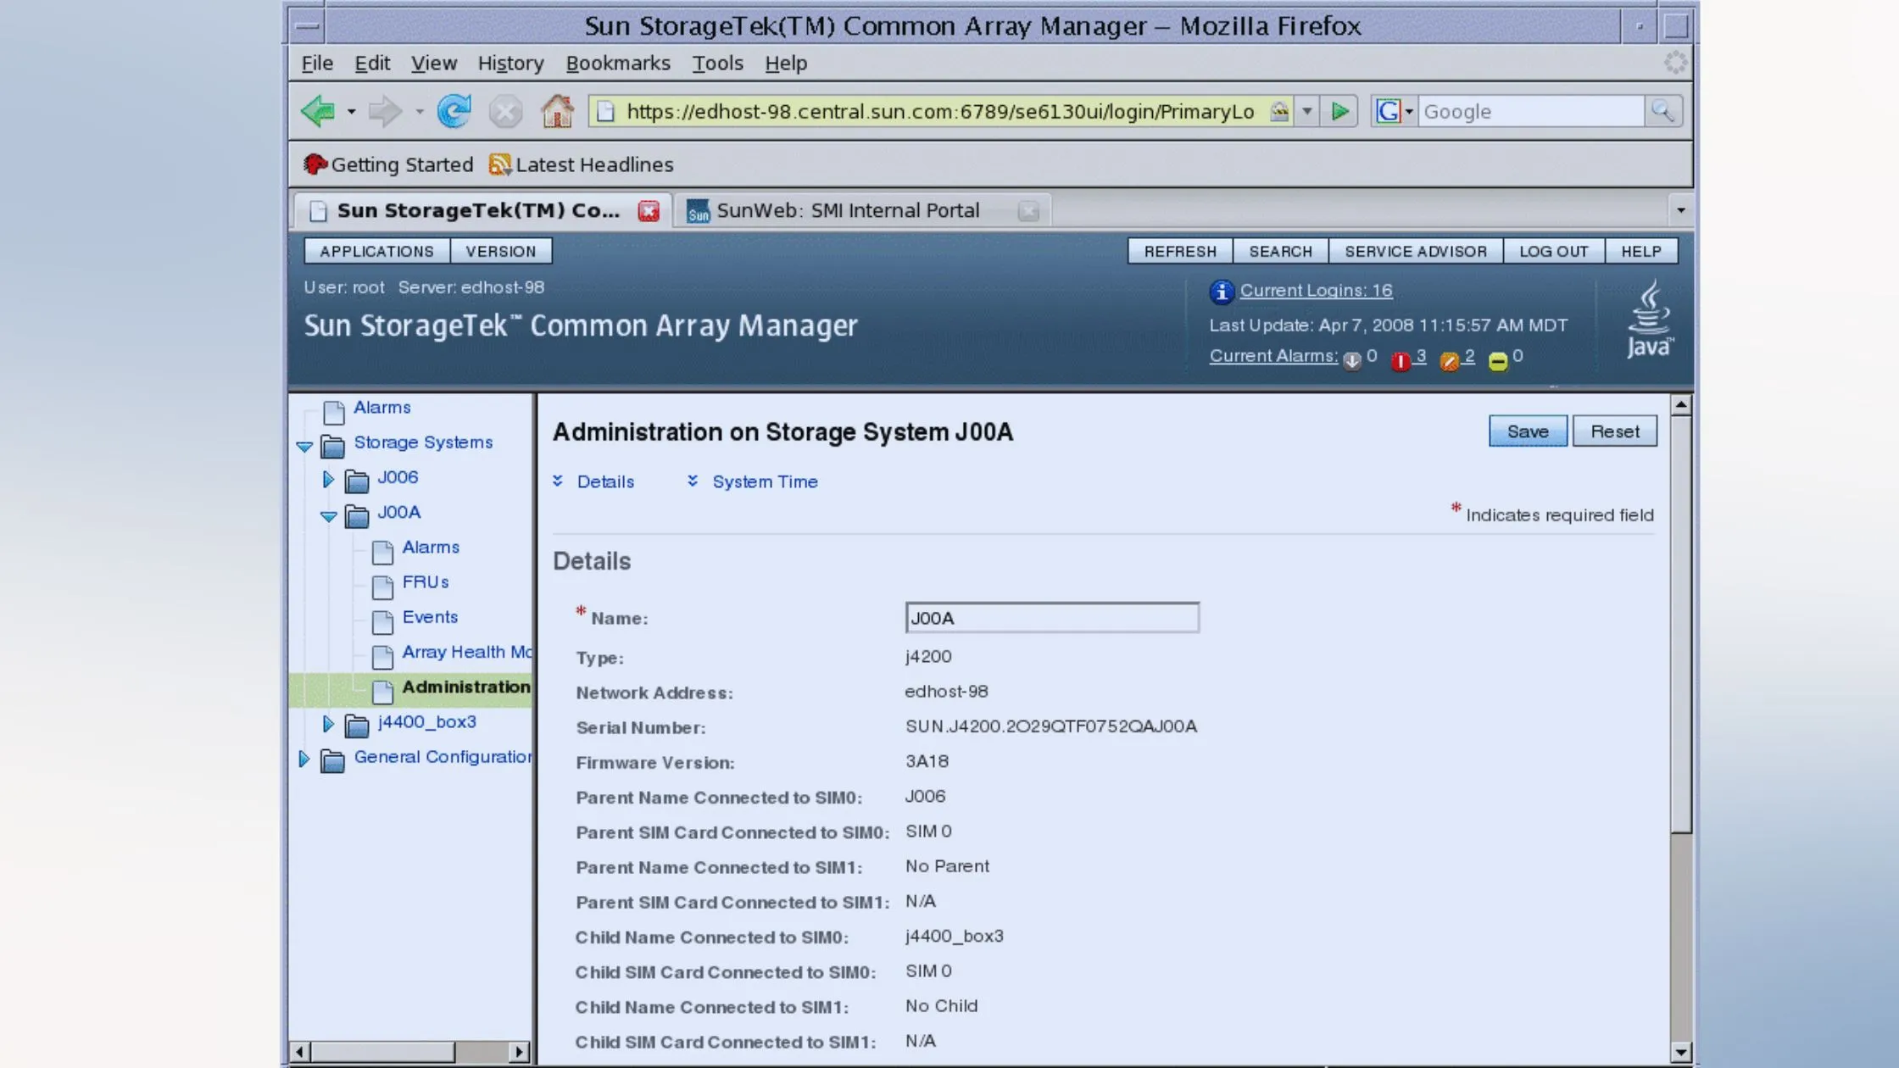Click the J006 folder icon
Viewport: 1899px width, 1068px height.
[357, 481]
